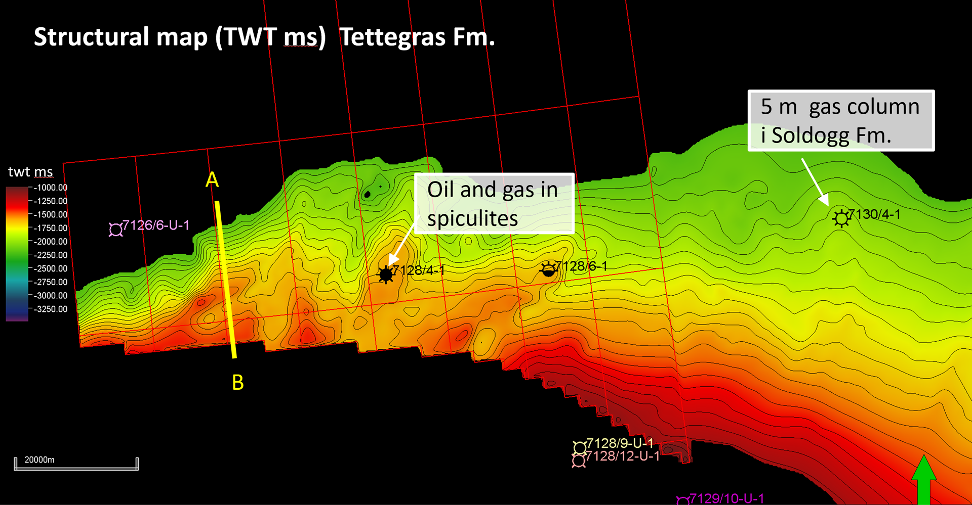Select the 7128/12-U-1 well marker

(x=579, y=461)
